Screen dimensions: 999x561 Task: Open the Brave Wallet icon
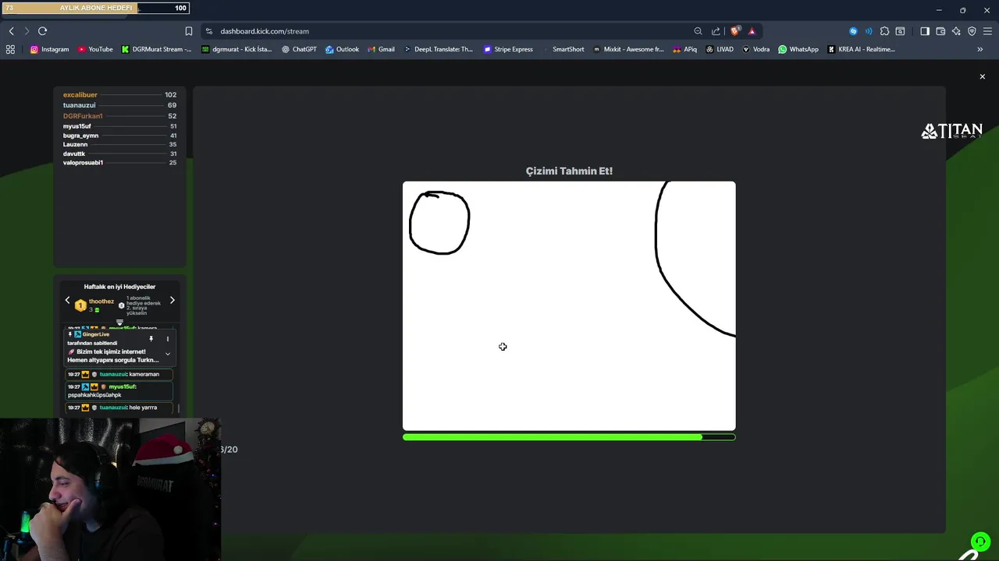tap(940, 31)
